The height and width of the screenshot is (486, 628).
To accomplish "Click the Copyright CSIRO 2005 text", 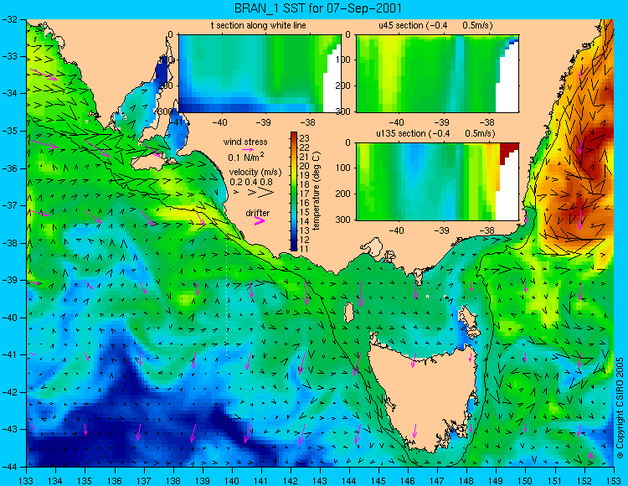I will point(620,408).
